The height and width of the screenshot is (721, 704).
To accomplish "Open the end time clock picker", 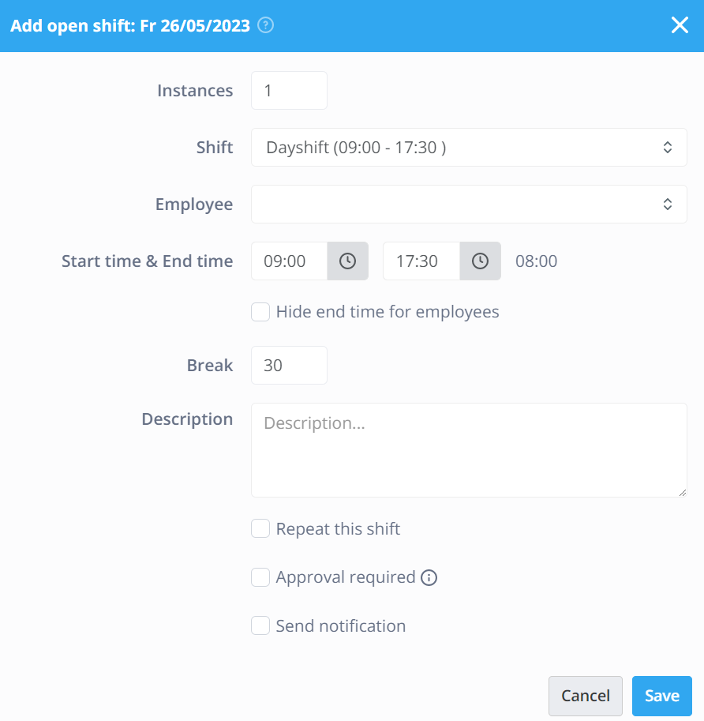I will click(x=480, y=261).
